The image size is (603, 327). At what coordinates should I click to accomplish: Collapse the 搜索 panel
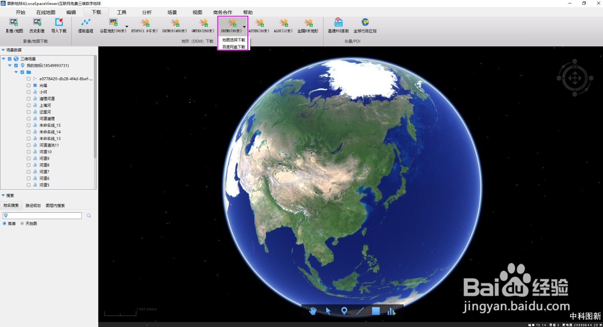point(3,195)
